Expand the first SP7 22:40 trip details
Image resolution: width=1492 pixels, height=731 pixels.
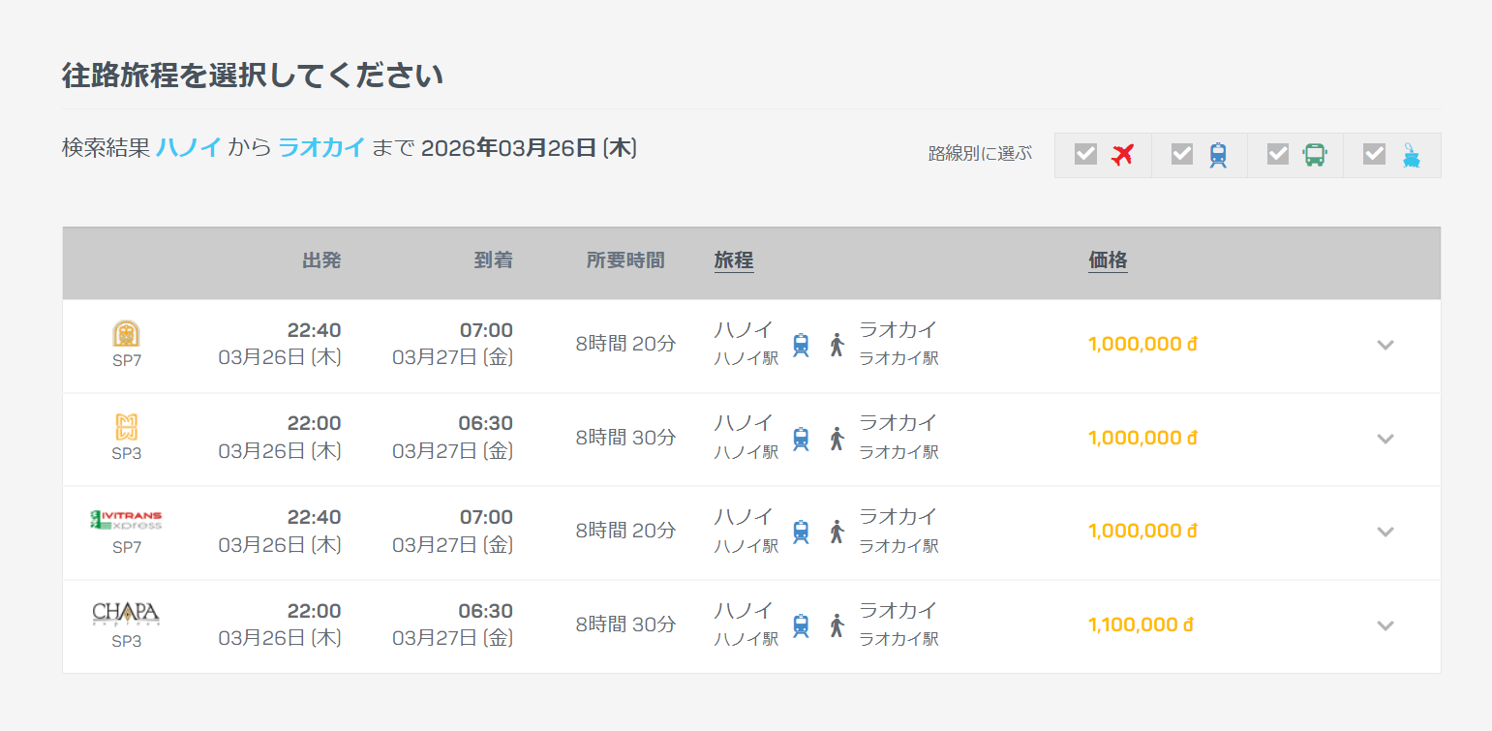(x=1385, y=345)
